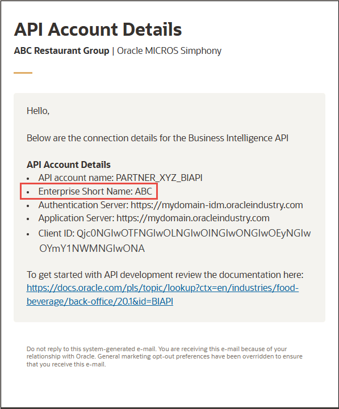Select the API account name PARTNER_XYZ_BIAPI line
The image size is (339, 409).
point(120,178)
